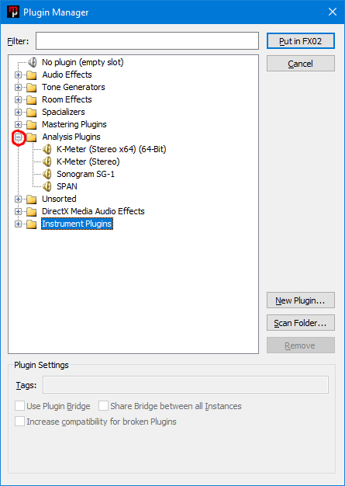Expand the Tone Generators folder

tap(19, 88)
